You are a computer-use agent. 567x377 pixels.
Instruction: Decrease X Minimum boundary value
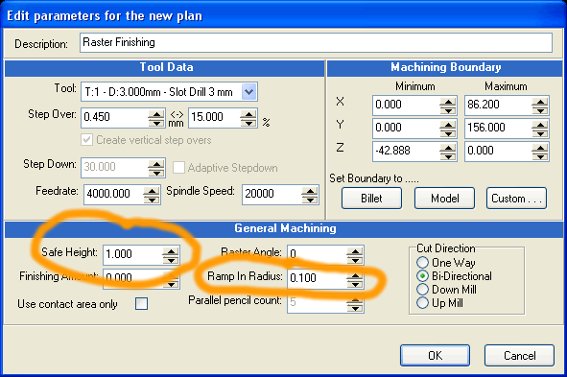coord(448,110)
